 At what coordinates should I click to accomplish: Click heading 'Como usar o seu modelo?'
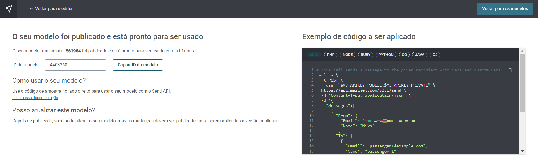49,81
